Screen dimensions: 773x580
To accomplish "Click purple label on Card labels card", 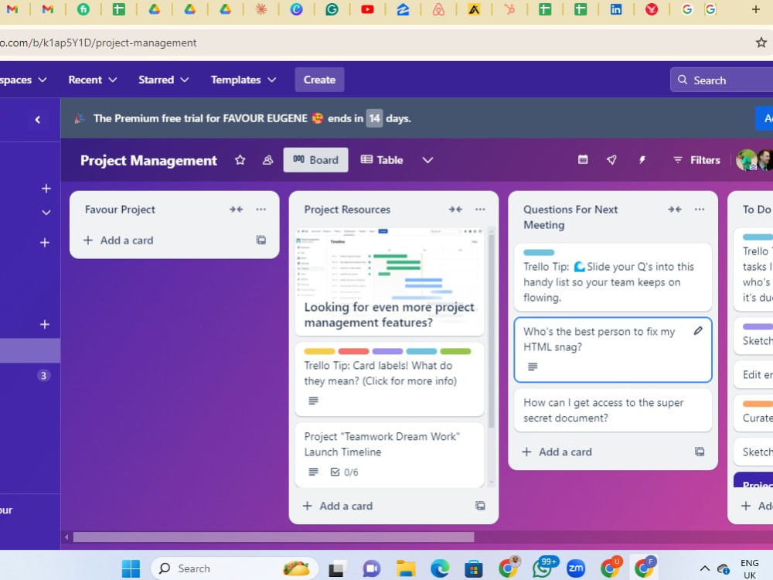I will pyautogui.click(x=387, y=351).
